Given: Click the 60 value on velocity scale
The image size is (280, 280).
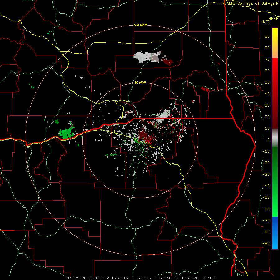Looking at the screenshot, I should (267, 71).
